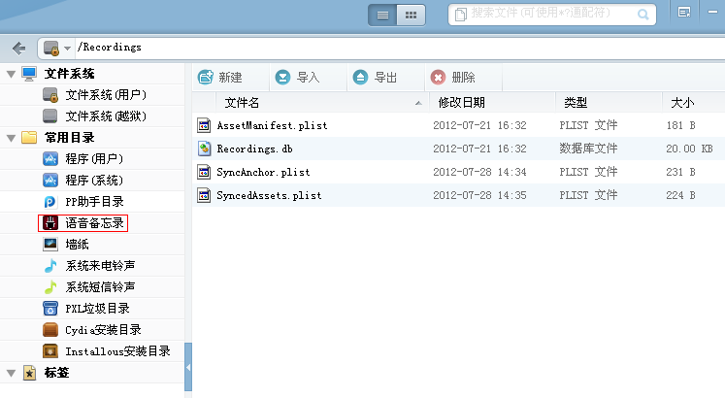Viewport: 725px width, 398px height.
Task: Expand the 标签 tree section
Action: (x=11, y=373)
